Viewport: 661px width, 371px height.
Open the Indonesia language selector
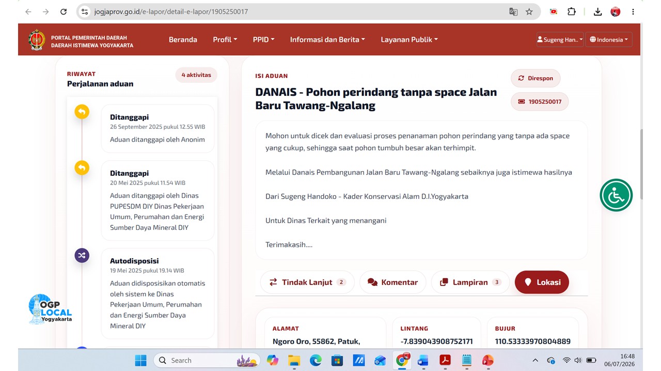pos(609,40)
